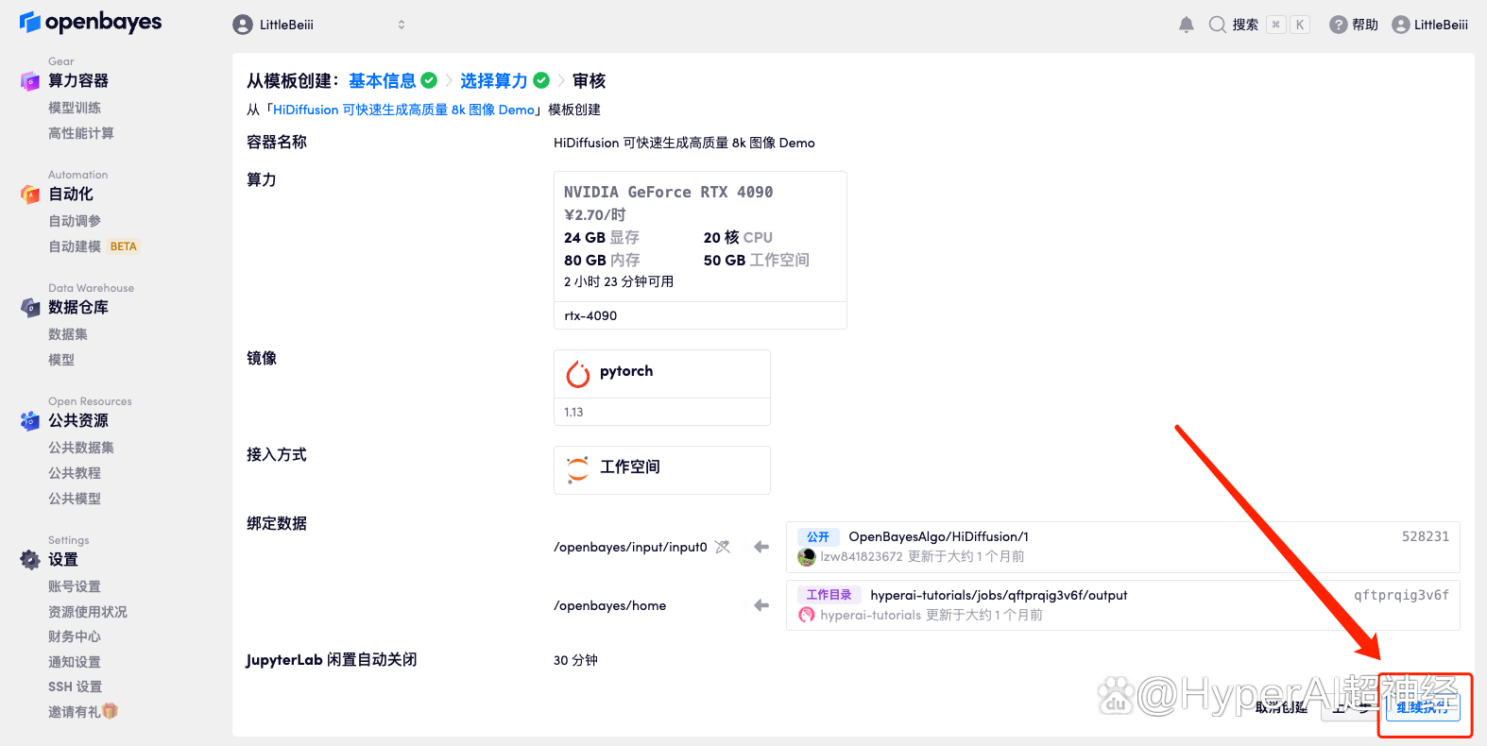Click the unbind icon beside /openbayes/input/input0

pyautogui.click(x=723, y=547)
